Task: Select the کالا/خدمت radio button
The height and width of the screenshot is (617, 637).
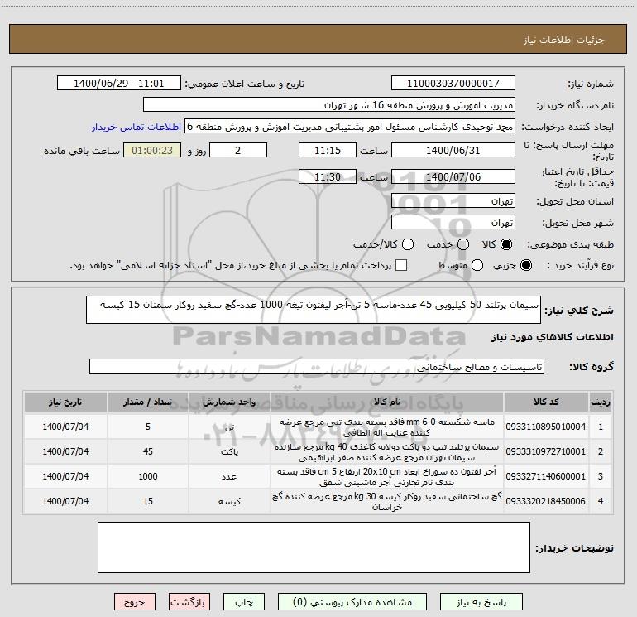Action: tap(408, 244)
